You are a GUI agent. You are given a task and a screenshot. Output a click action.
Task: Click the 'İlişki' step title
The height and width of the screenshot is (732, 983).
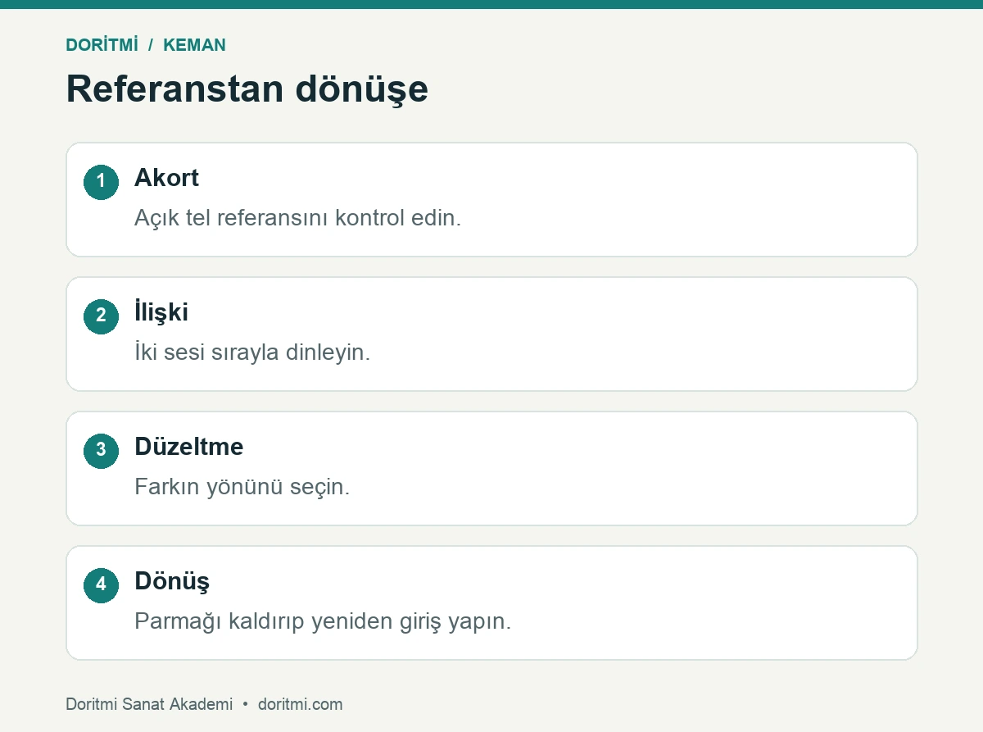161,312
